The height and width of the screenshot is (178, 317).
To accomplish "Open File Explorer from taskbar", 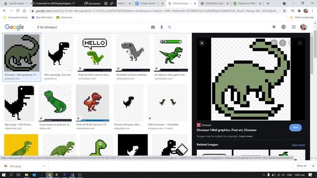I will click(x=26, y=175).
